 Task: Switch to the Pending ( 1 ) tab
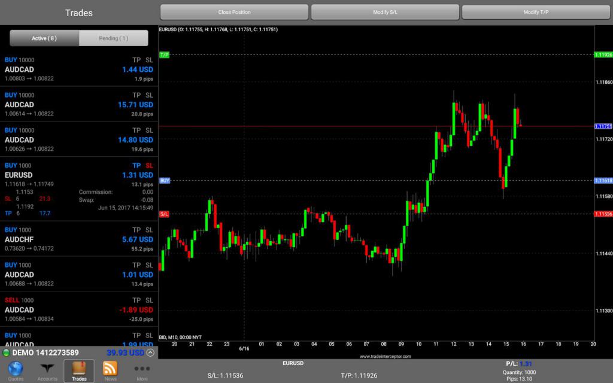[x=114, y=38]
